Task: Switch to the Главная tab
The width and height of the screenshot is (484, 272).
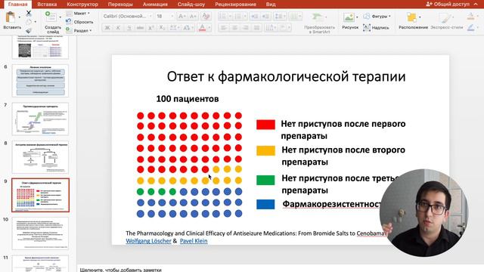Action: click(17, 5)
